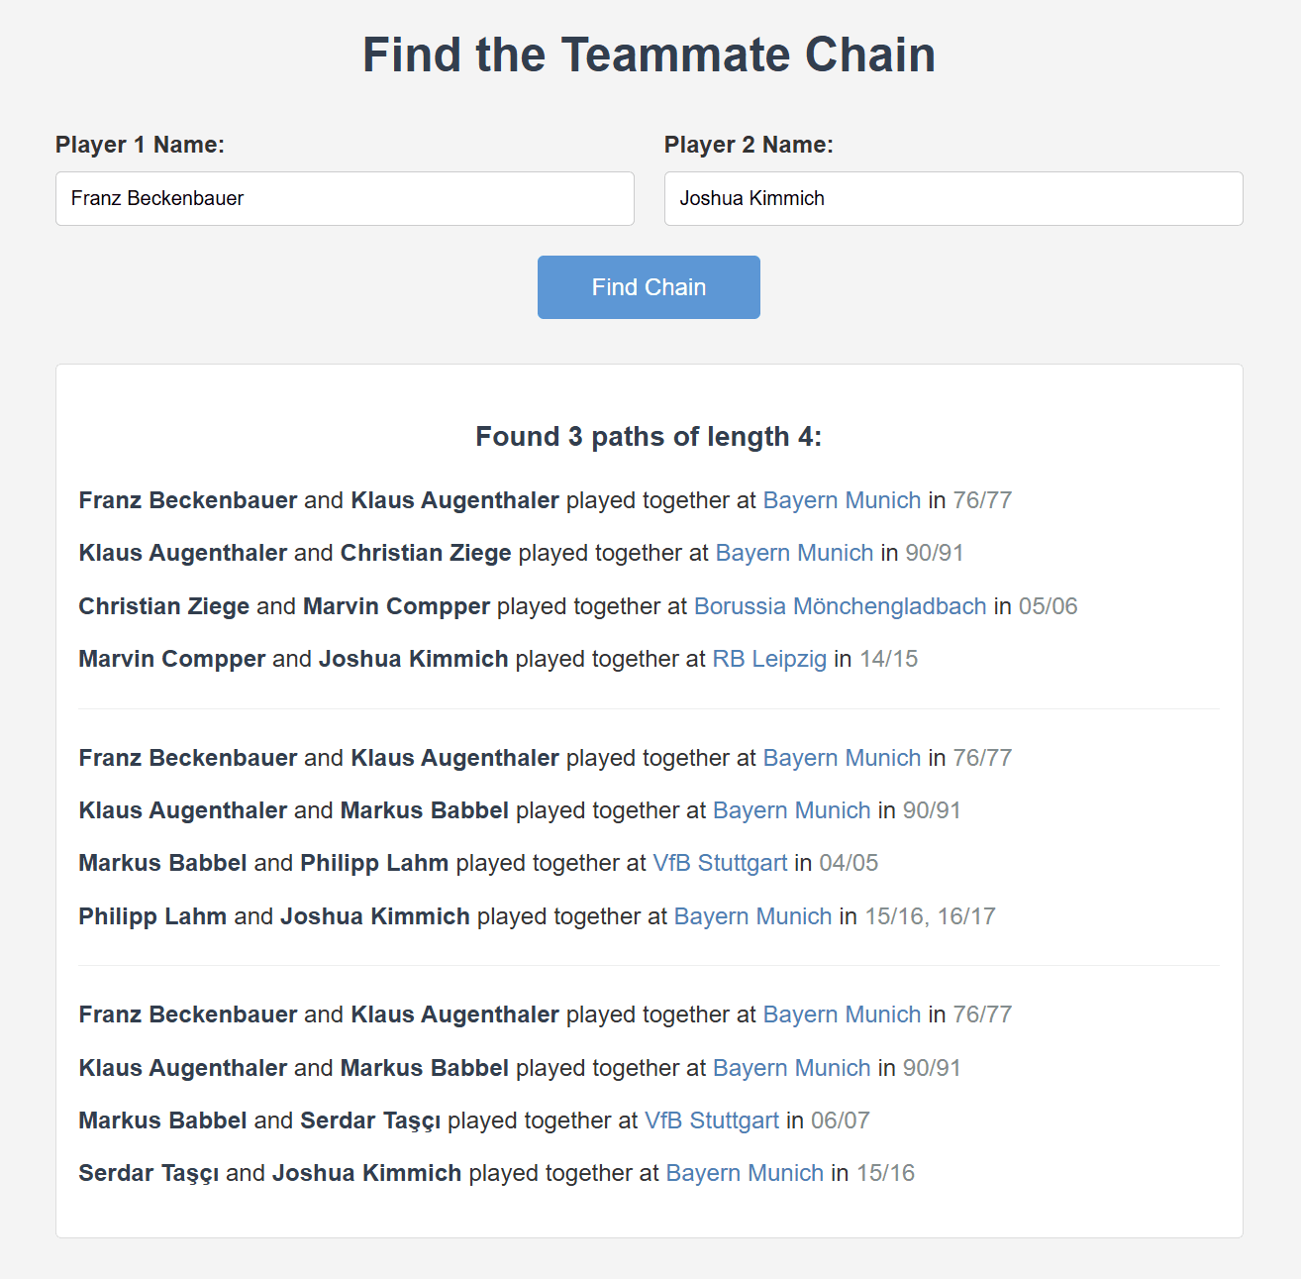Click the Find the Teammate Chain heading
1301x1279 pixels.
(x=650, y=54)
